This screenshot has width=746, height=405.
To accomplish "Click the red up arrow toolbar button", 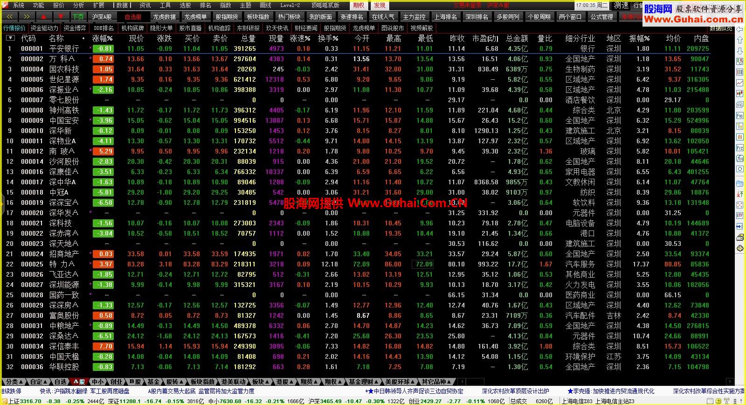I will pos(43,17).
